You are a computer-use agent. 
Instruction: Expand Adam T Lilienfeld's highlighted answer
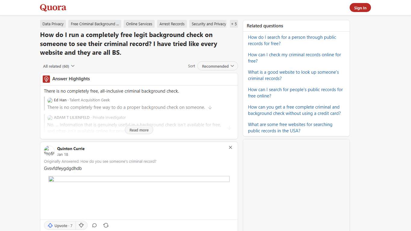pos(229,128)
